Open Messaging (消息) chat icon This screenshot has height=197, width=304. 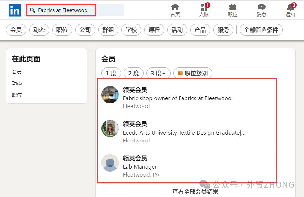coord(262,7)
